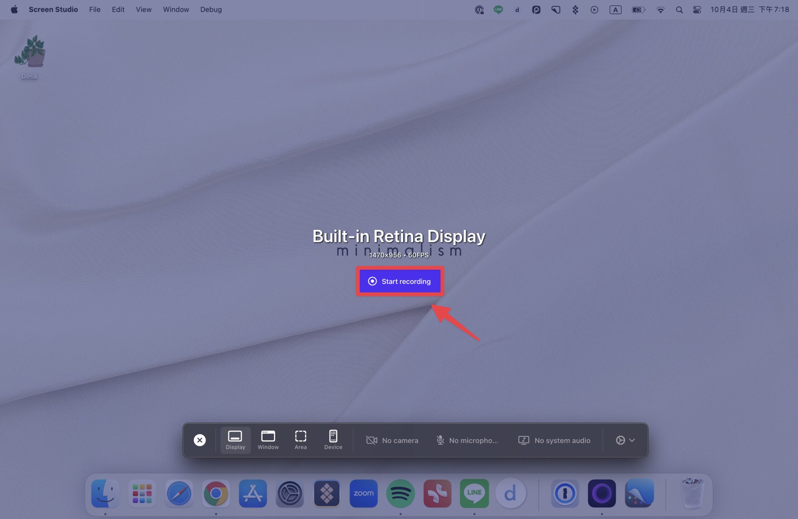Open Google Chrome from the Dock
798x519 pixels.
(x=216, y=493)
